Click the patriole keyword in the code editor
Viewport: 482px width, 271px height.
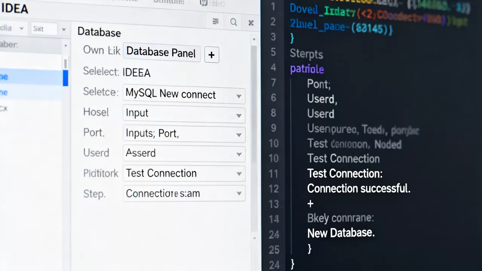tap(307, 69)
